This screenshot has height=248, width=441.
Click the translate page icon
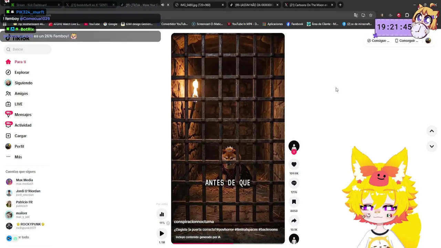point(356,15)
